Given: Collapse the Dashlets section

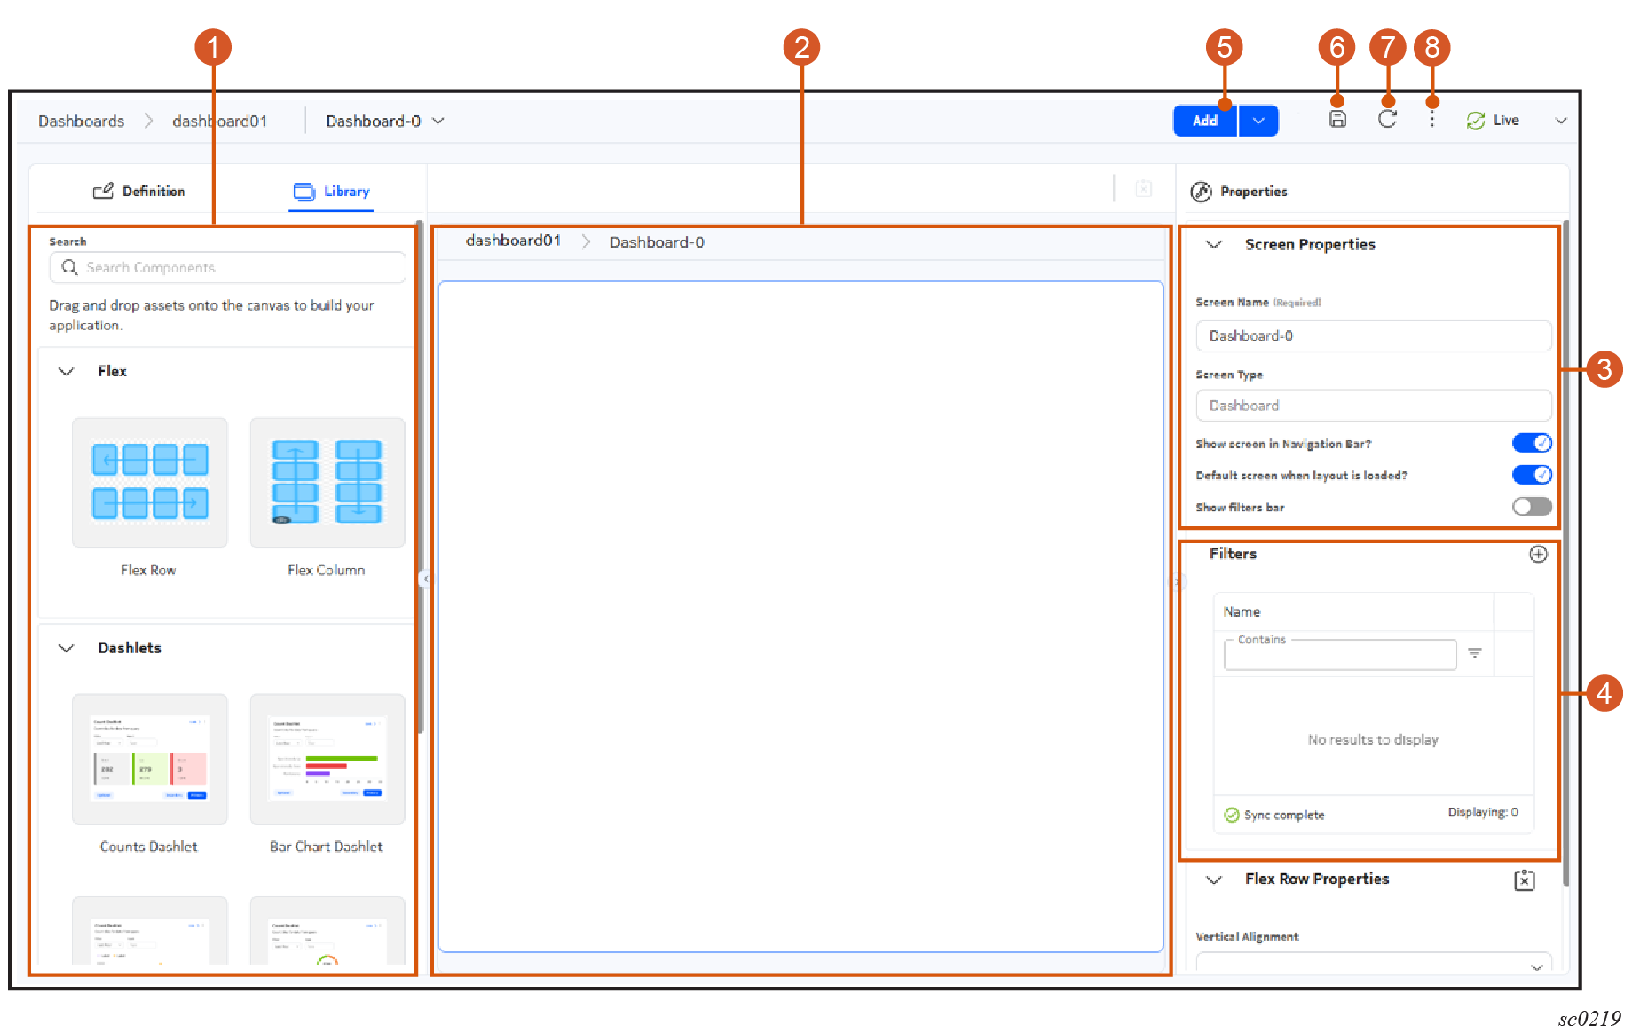Looking at the screenshot, I should pyautogui.click(x=66, y=648).
